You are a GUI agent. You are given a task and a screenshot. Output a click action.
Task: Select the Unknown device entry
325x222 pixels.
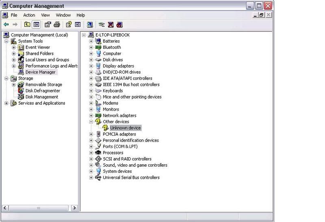[126, 128]
